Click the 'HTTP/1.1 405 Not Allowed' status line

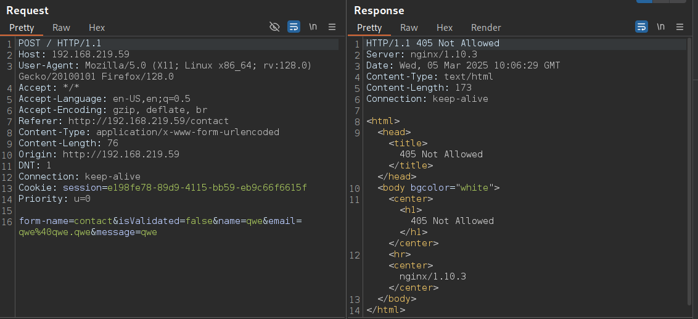pos(433,43)
